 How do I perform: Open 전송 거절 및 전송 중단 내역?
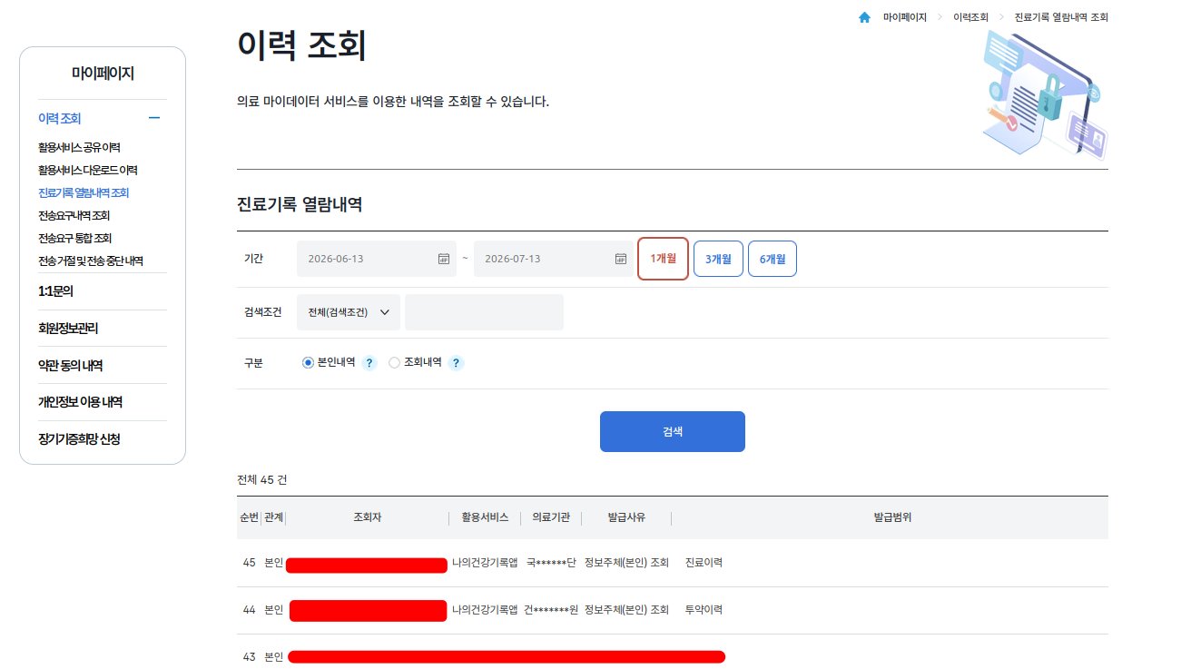pyautogui.click(x=91, y=261)
